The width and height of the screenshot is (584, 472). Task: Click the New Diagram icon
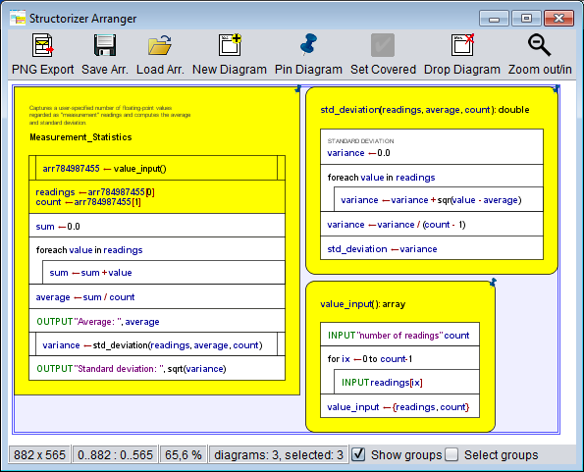pyautogui.click(x=230, y=45)
